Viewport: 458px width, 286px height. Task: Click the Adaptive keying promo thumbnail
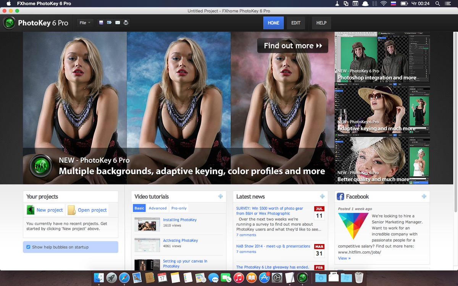[382, 108]
